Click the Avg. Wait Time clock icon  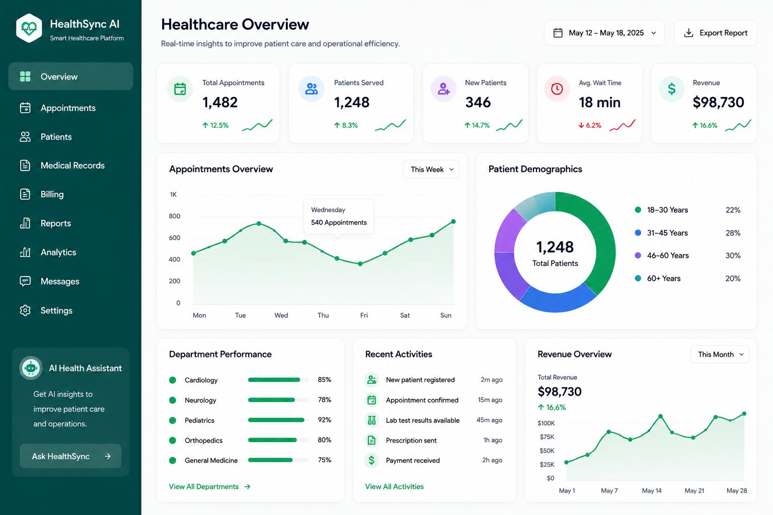point(557,89)
